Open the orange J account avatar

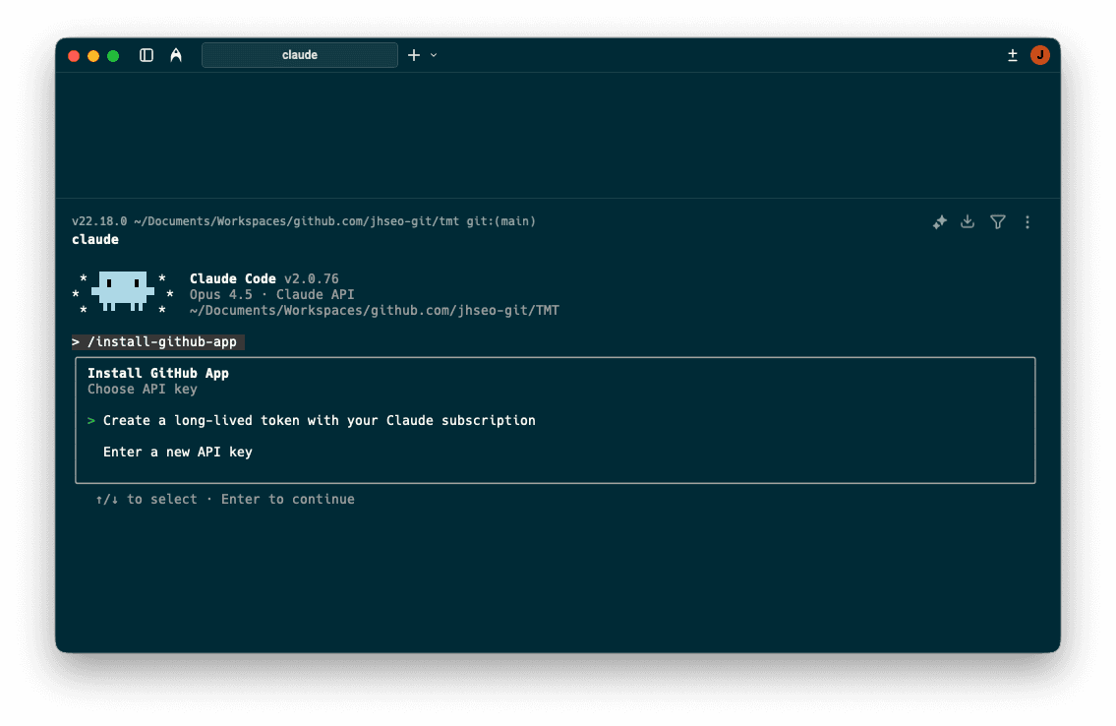[x=1040, y=55]
